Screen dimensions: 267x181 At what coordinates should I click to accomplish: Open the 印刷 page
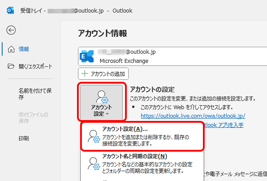point(24,138)
